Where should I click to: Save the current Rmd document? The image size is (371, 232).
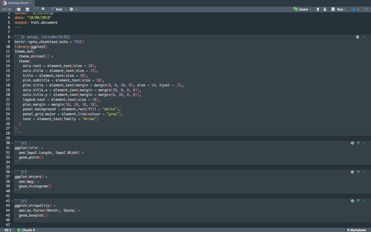[x=28, y=9]
